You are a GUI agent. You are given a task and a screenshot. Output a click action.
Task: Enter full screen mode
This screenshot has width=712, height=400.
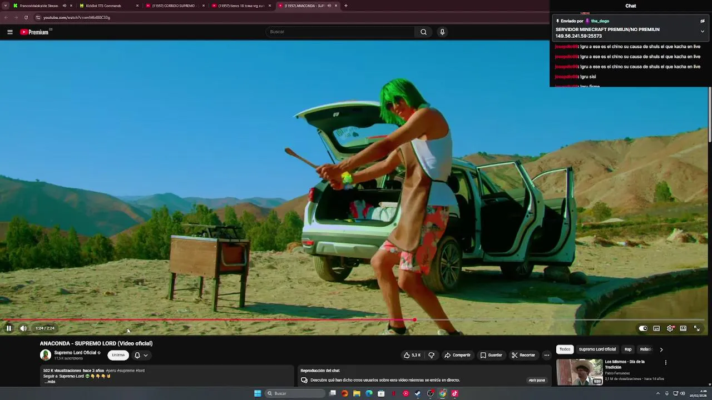pyautogui.click(x=696, y=328)
